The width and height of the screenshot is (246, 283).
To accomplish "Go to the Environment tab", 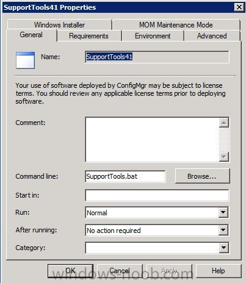I will 153,36.
